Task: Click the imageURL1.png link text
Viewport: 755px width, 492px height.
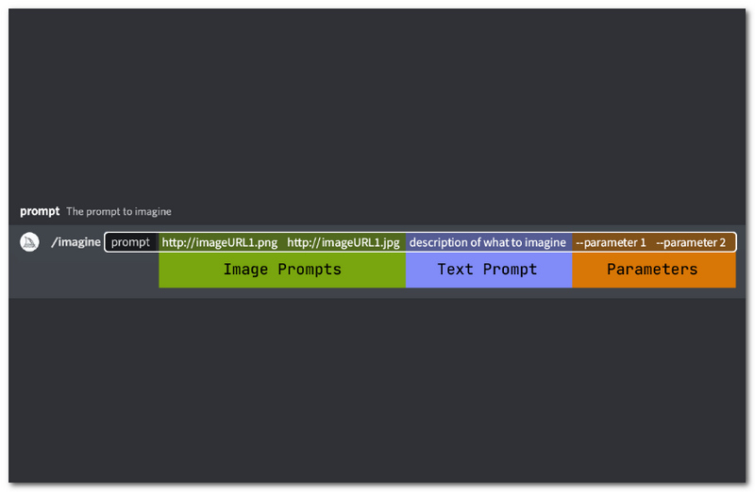Action: pos(219,242)
